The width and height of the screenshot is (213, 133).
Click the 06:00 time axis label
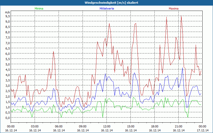point(59,127)
